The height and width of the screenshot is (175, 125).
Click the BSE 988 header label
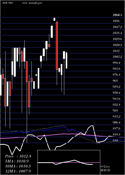[7, 3]
